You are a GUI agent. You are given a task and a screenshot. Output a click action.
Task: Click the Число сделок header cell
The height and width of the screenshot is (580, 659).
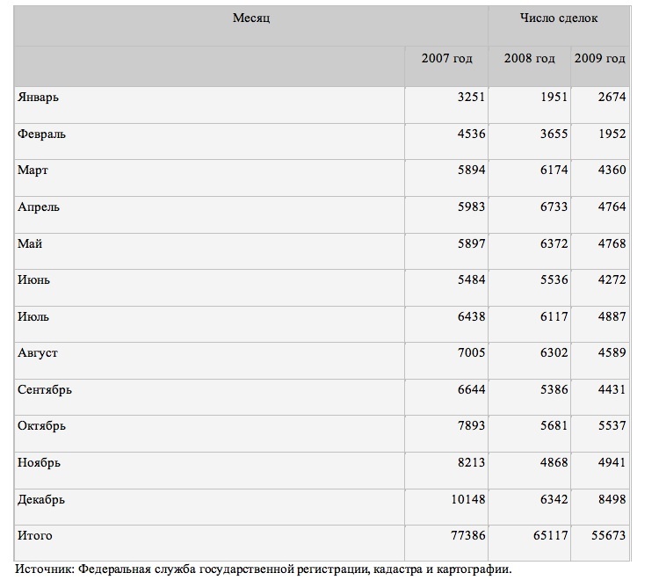click(558, 18)
